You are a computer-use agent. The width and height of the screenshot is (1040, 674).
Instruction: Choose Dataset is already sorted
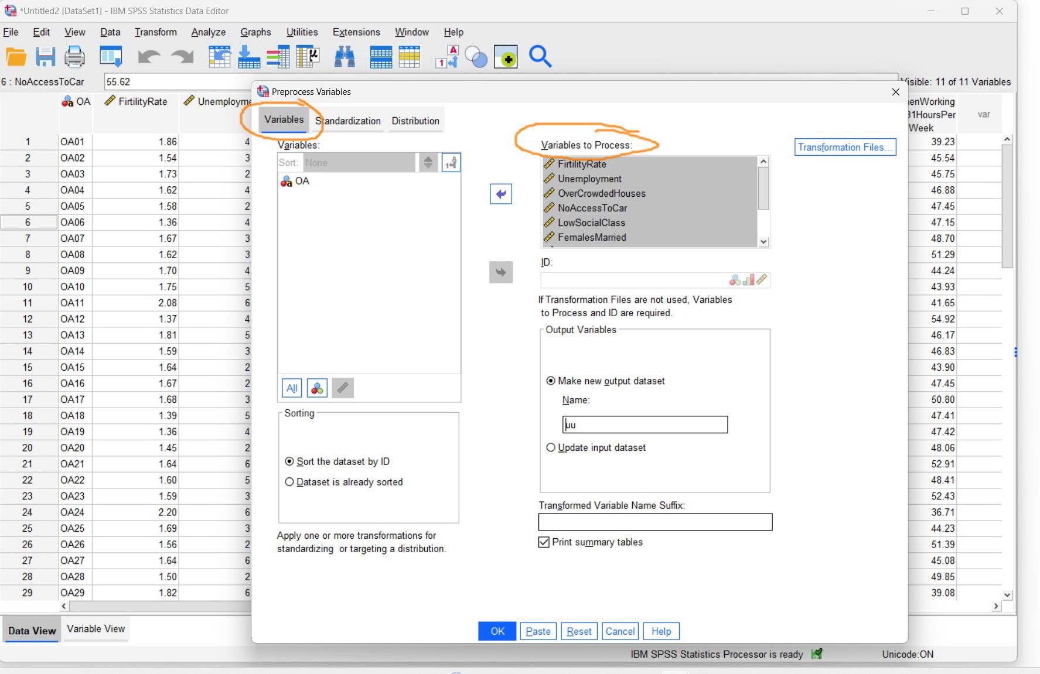pyautogui.click(x=289, y=482)
